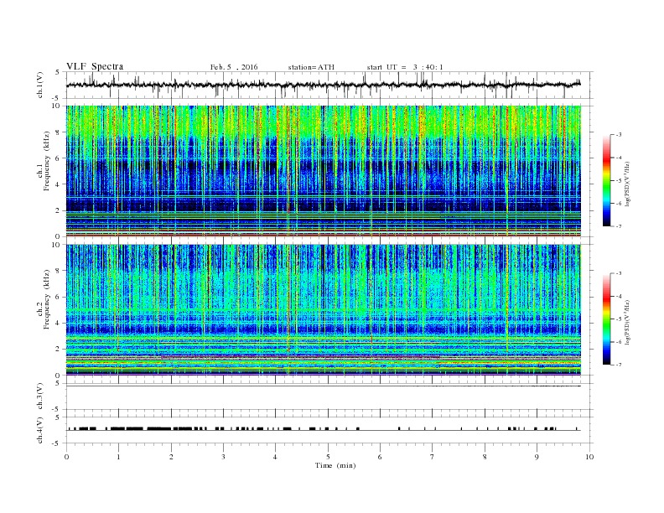This screenshot has height=513, width=664.
Task: Click time axis tick label "4"
Action: (275, 457)
